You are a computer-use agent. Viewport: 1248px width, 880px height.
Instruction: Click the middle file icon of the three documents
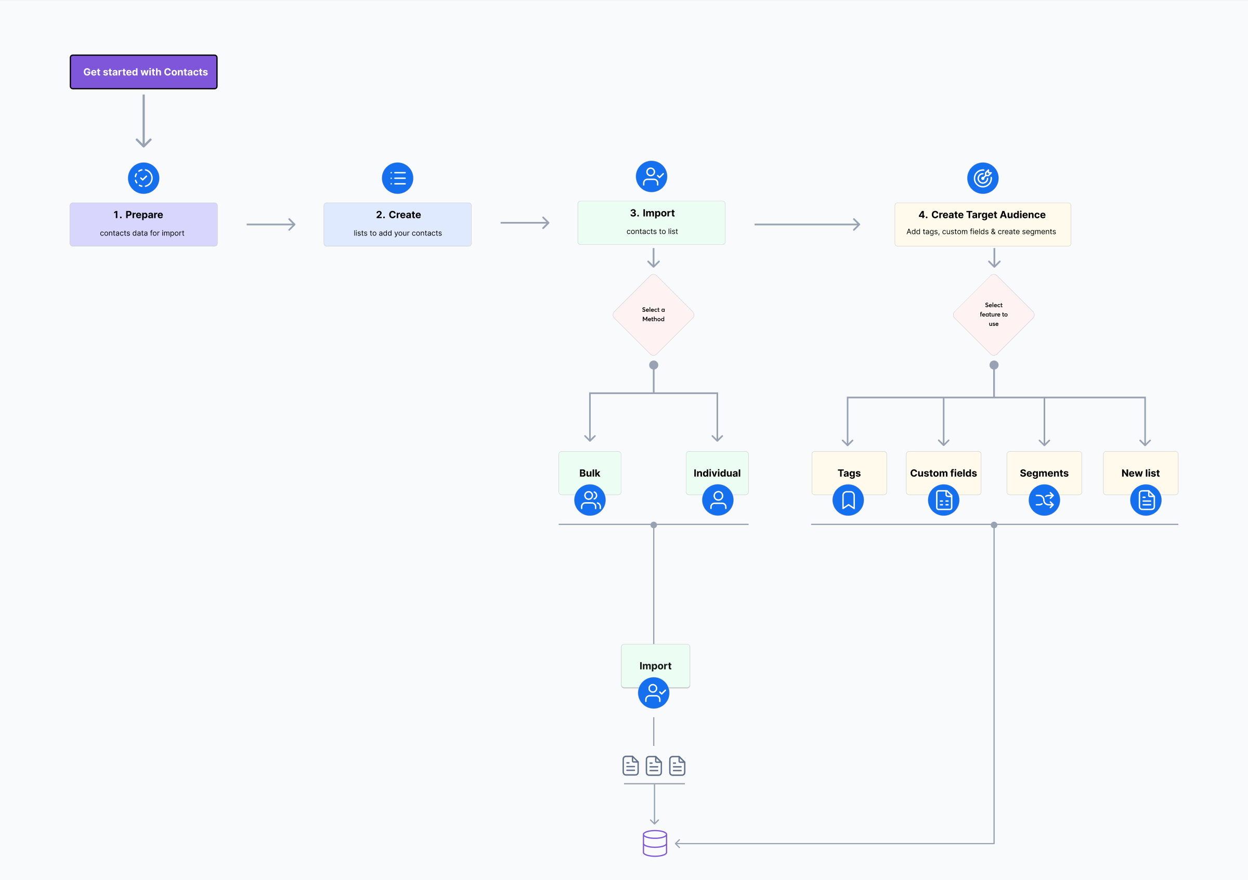(x=654, y=766)
